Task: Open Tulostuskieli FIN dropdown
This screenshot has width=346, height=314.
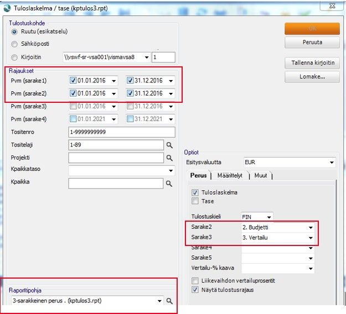Action: (269, 217)
